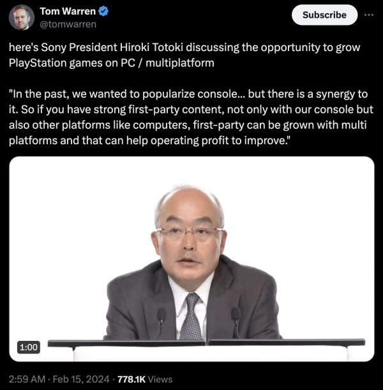This screenshot has width=383, height=390.
Task: Click the left microphone in video frame
Action: [161, 322]
